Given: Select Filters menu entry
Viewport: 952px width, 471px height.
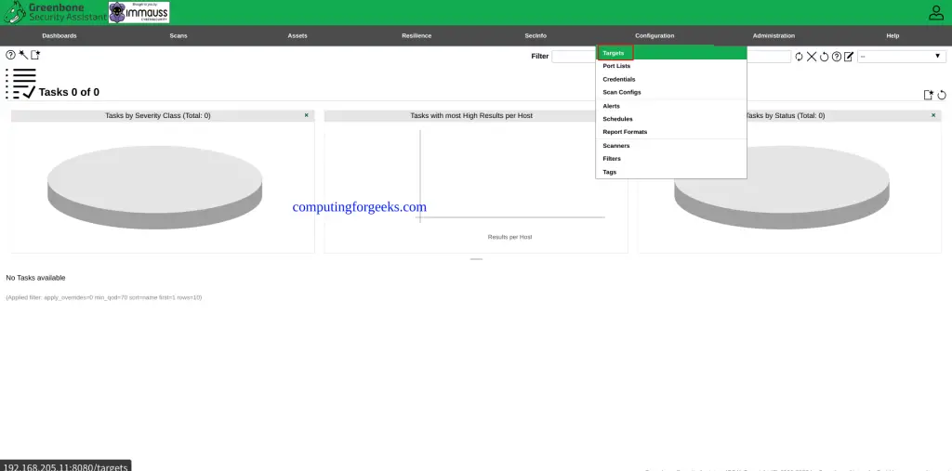Looking at the screenshot, I should coord(671,159).
